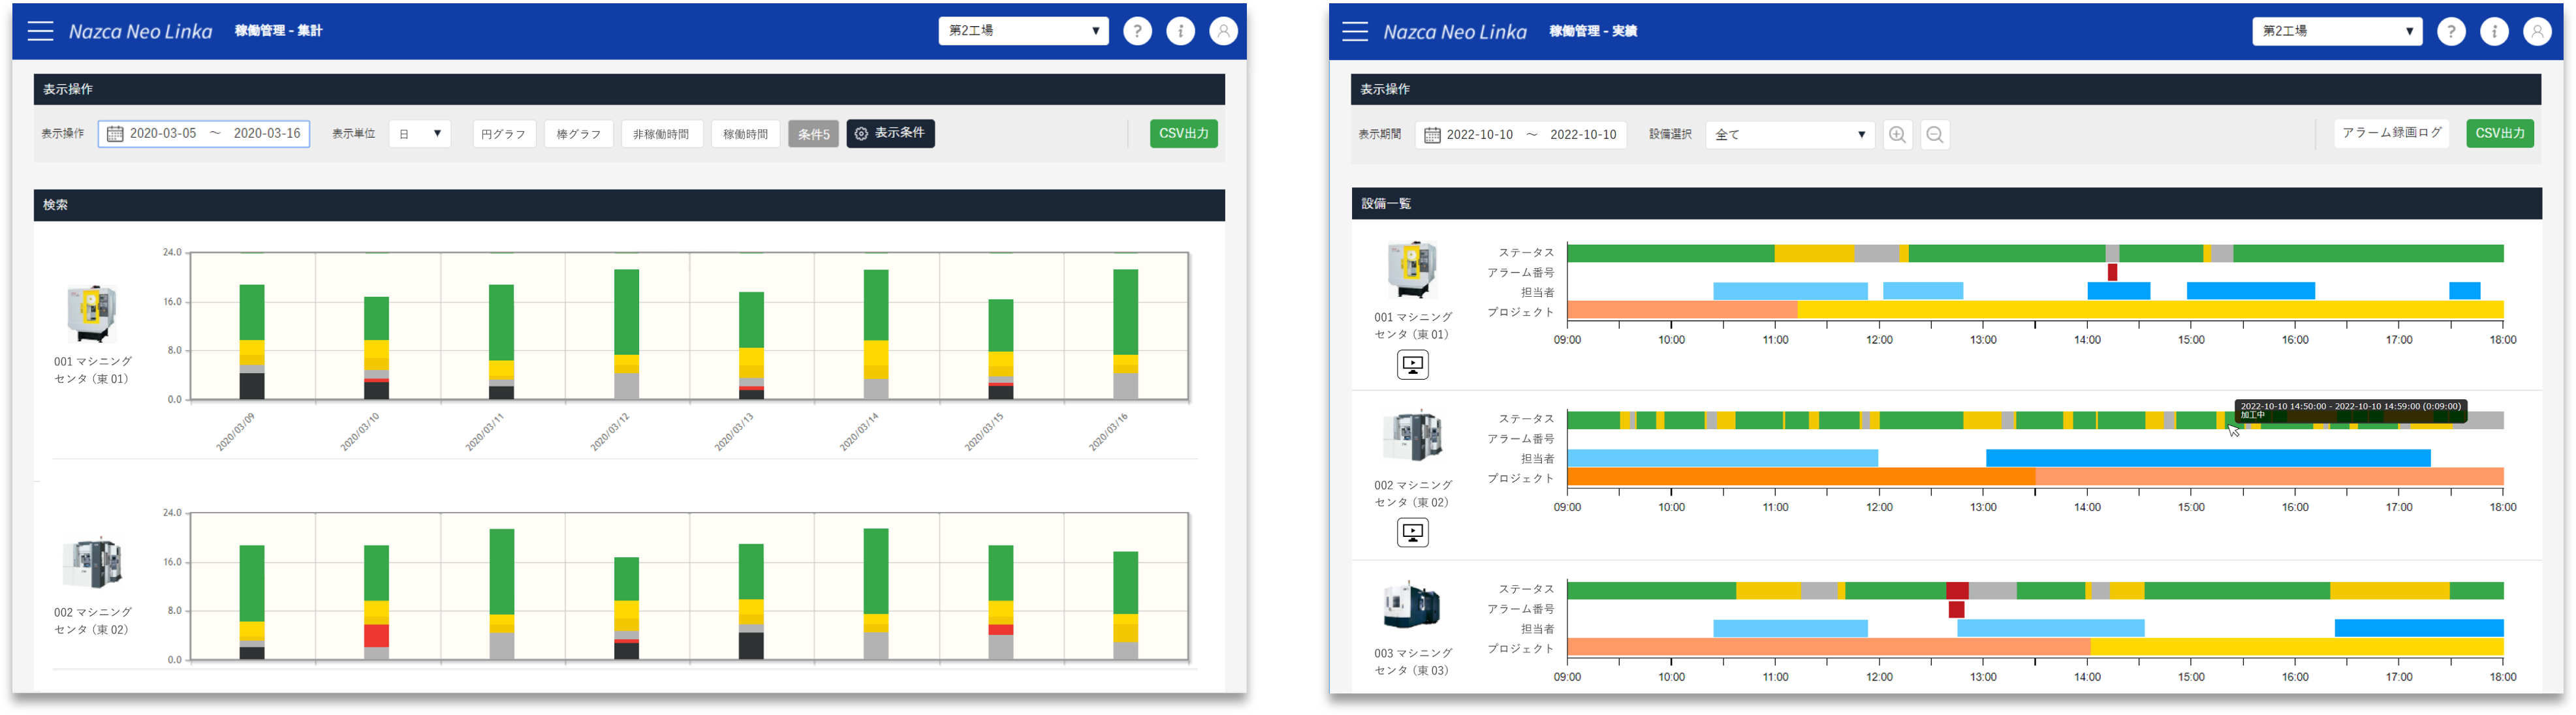
Task: Click red segment of 002 chart second bar
Action: pyautogui.click(x=376, y=636)
